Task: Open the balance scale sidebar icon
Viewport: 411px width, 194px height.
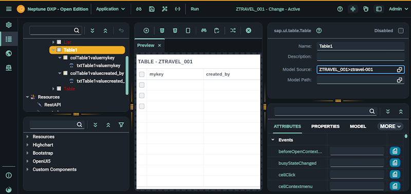Action: [9, 68]
